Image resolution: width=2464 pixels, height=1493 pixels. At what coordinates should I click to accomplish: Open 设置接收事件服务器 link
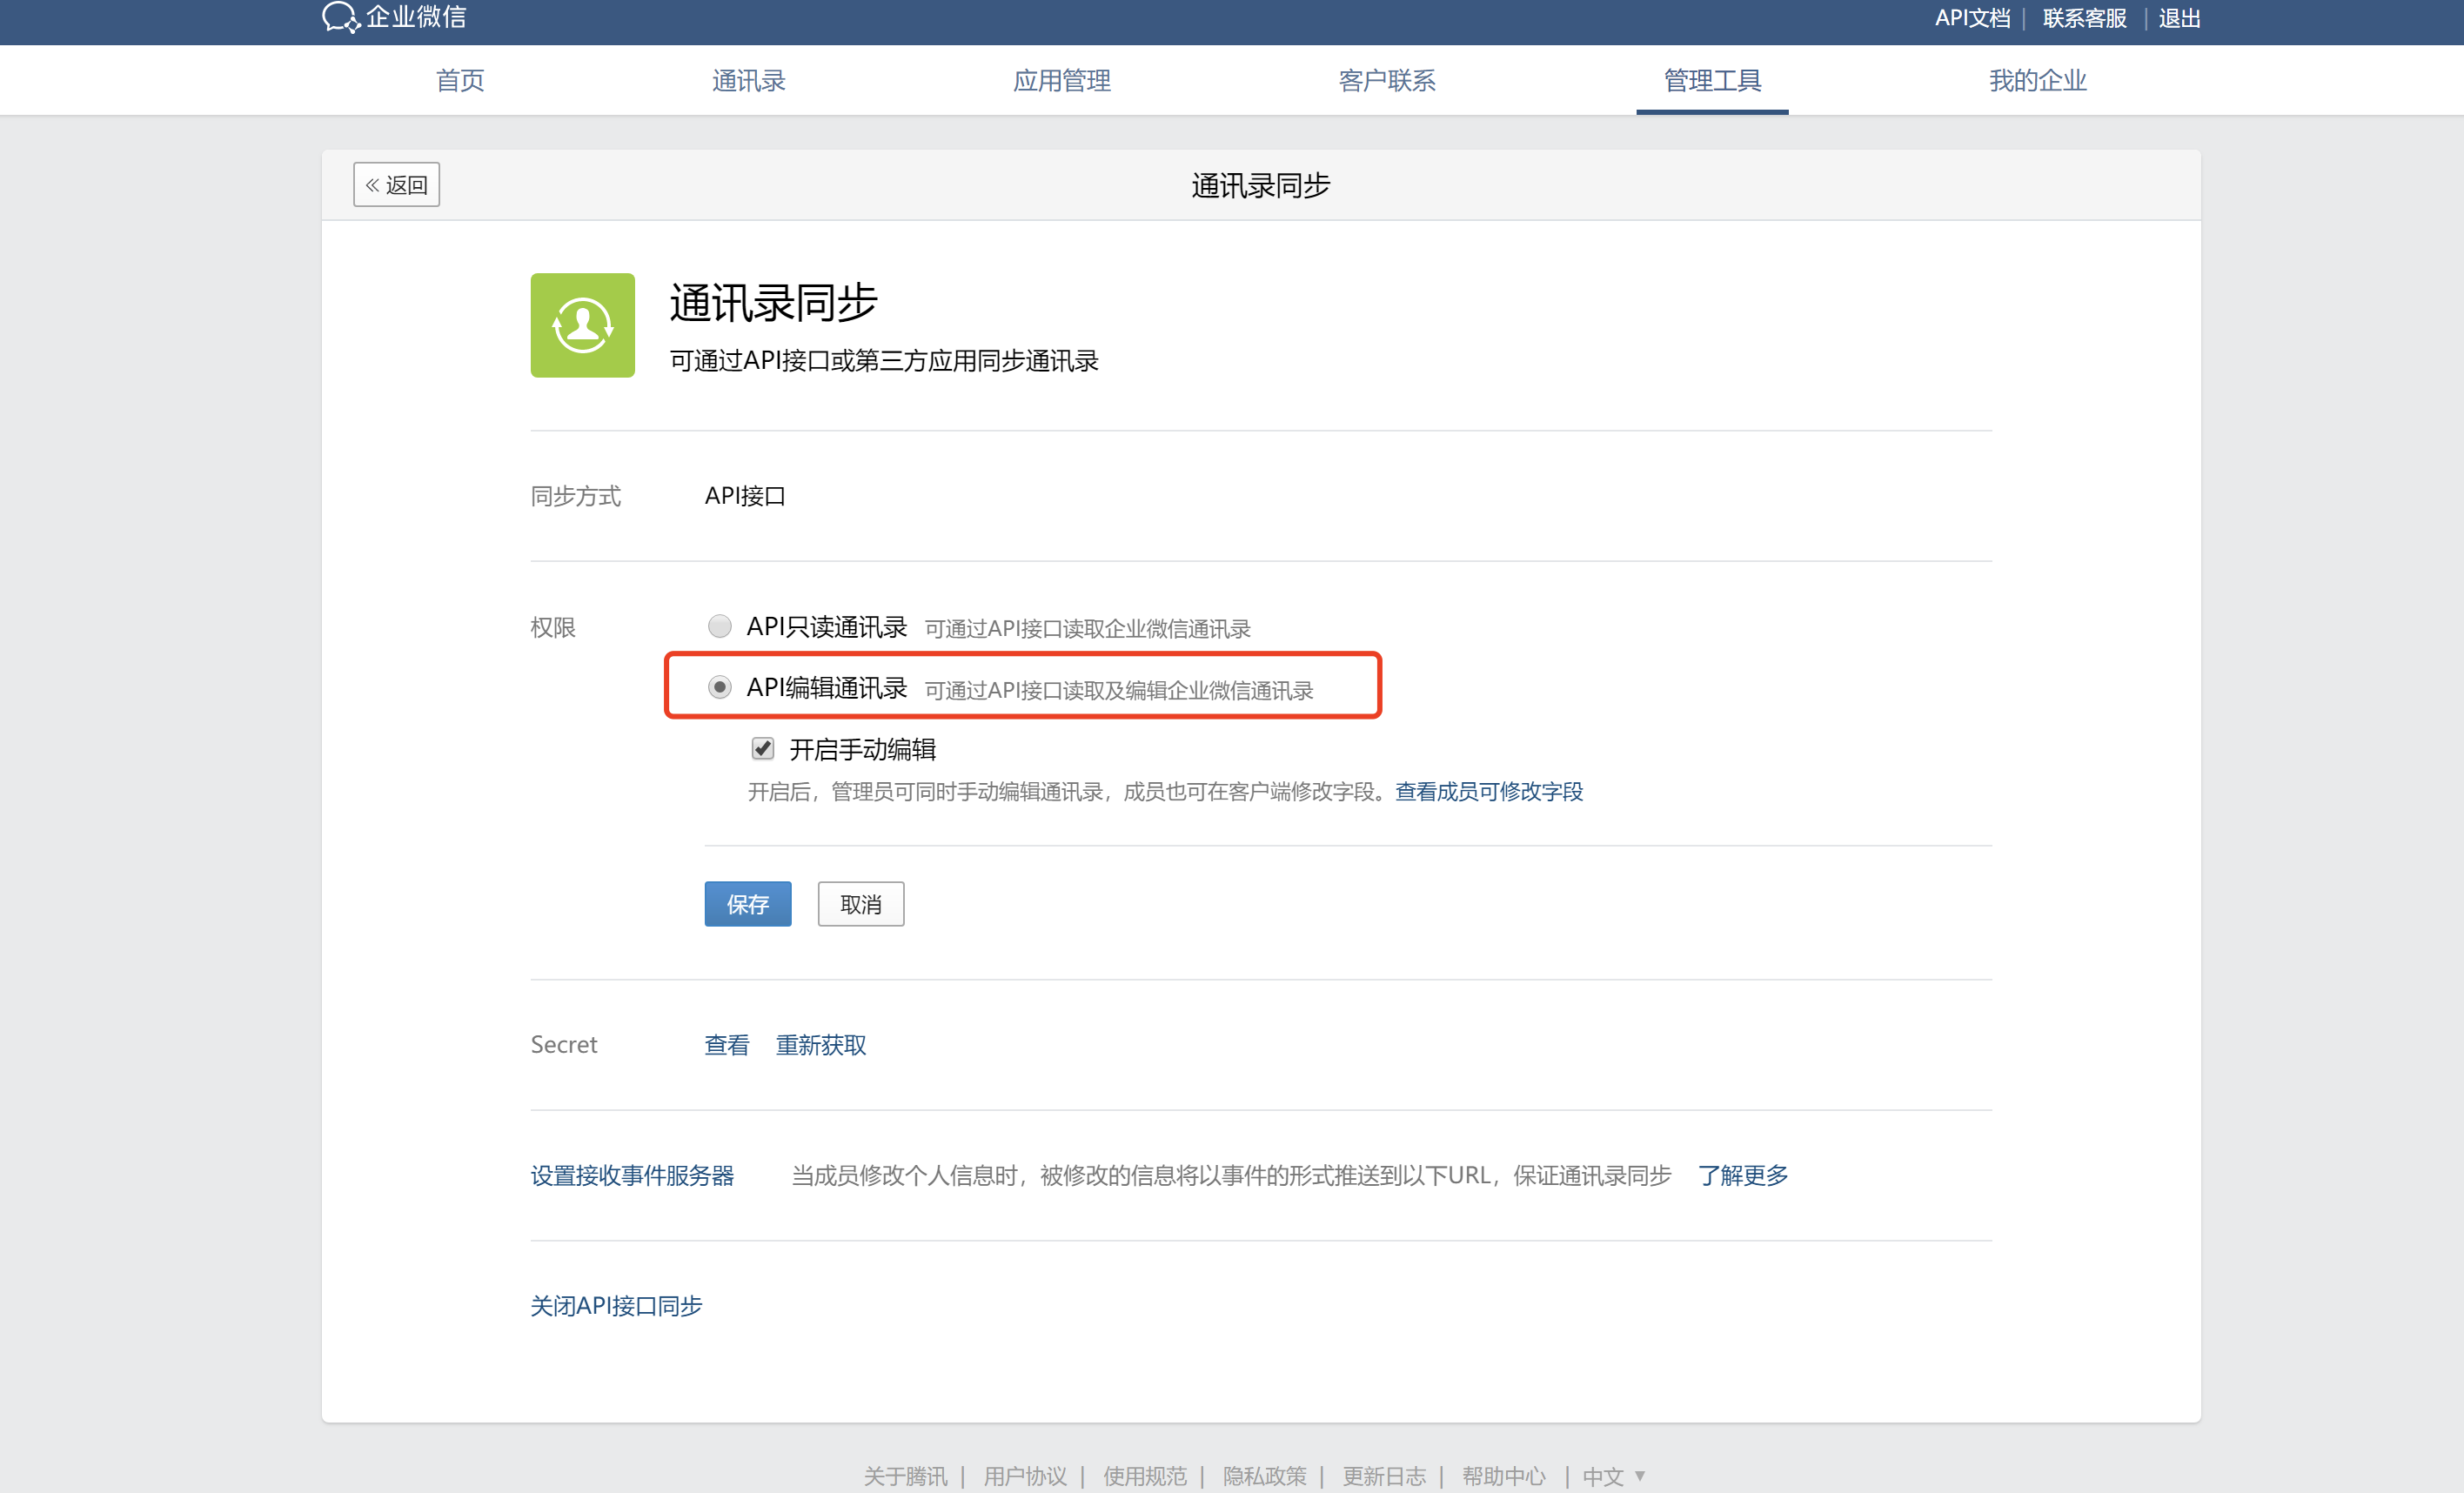[x=632, y=1175]
